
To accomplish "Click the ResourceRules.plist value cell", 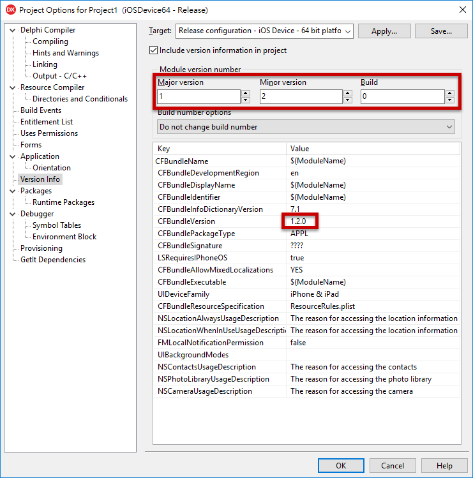I will click(373, 306).
